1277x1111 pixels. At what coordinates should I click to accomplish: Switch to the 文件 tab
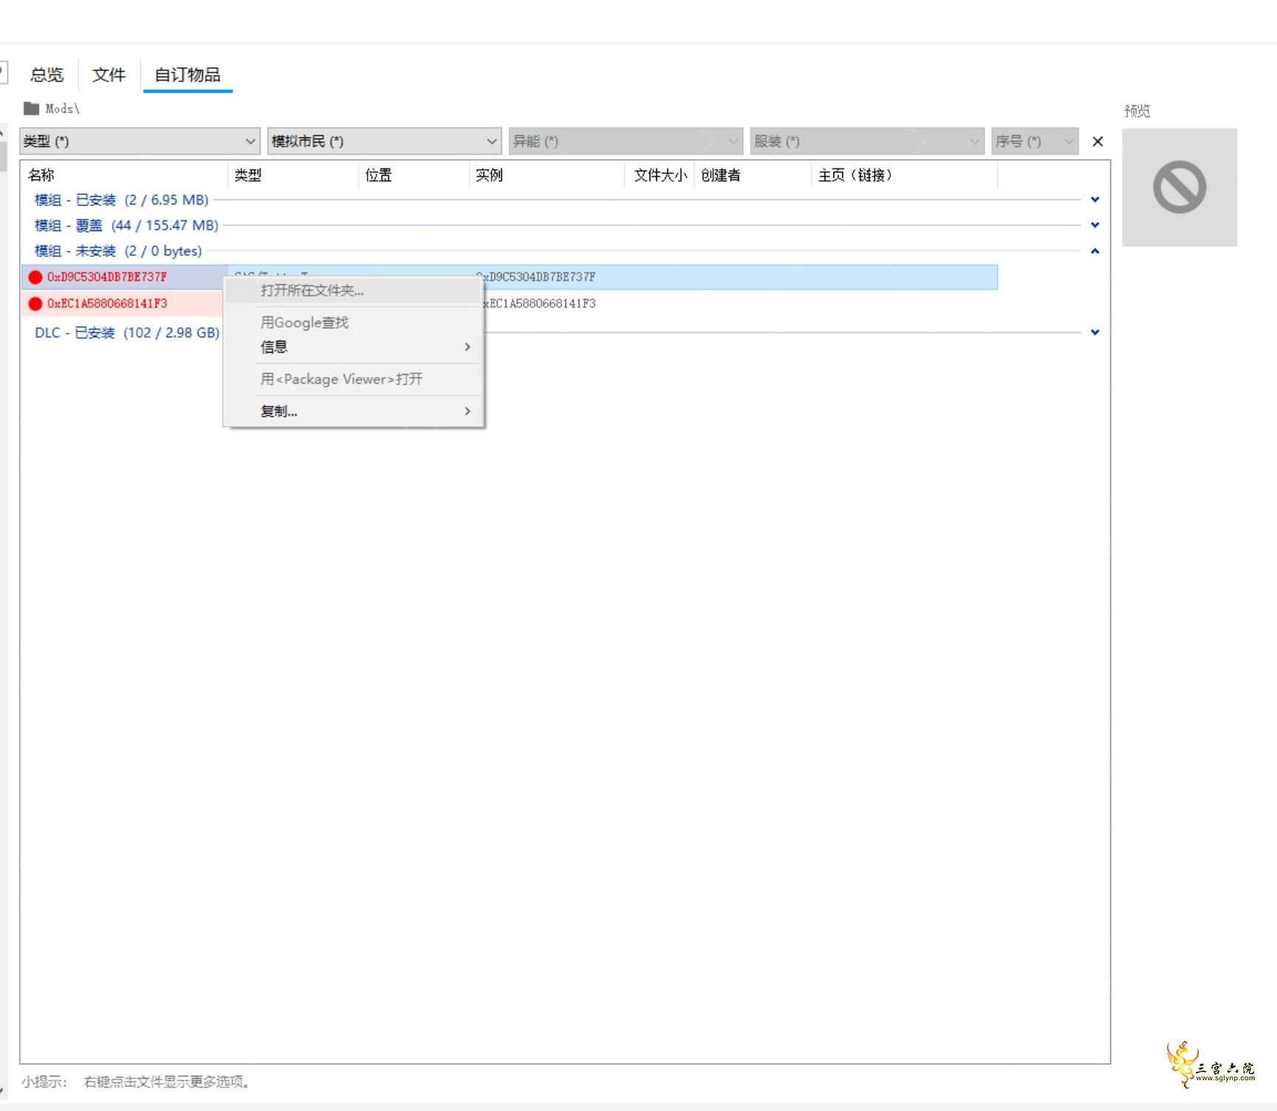coord(109,75)
